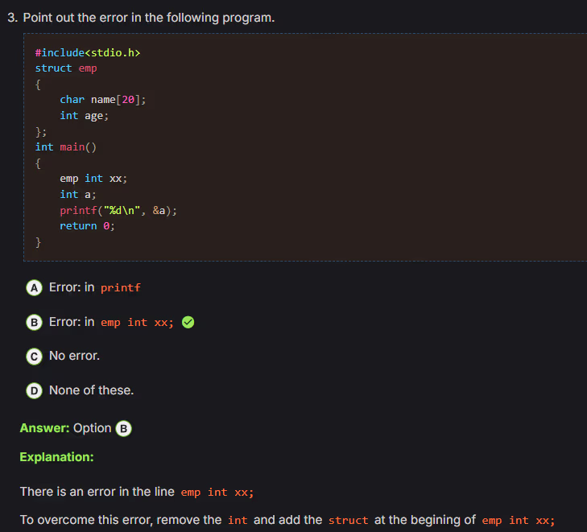Click 'emp int xx;' inside the code block

93,179
